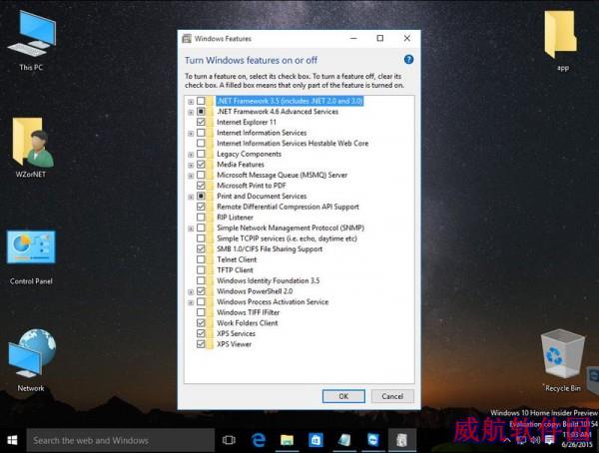Open the Store taskbar icon
This screenshot has width=599, height=453.
click(315, 440)
